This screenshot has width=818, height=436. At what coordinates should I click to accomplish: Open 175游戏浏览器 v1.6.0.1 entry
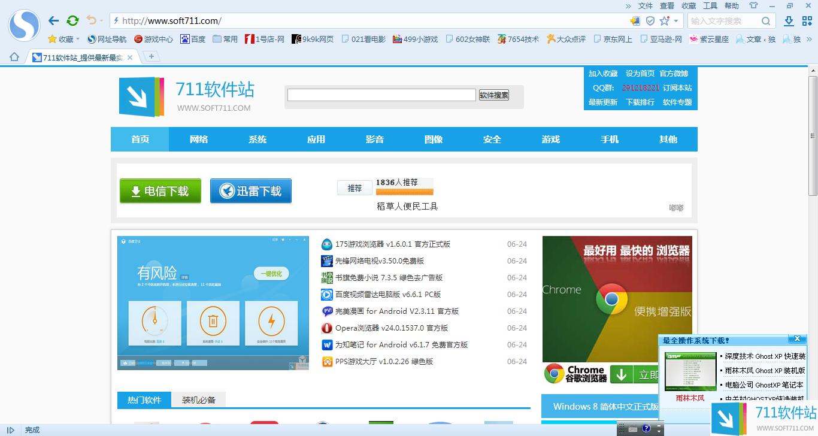[x=393, y=244]
